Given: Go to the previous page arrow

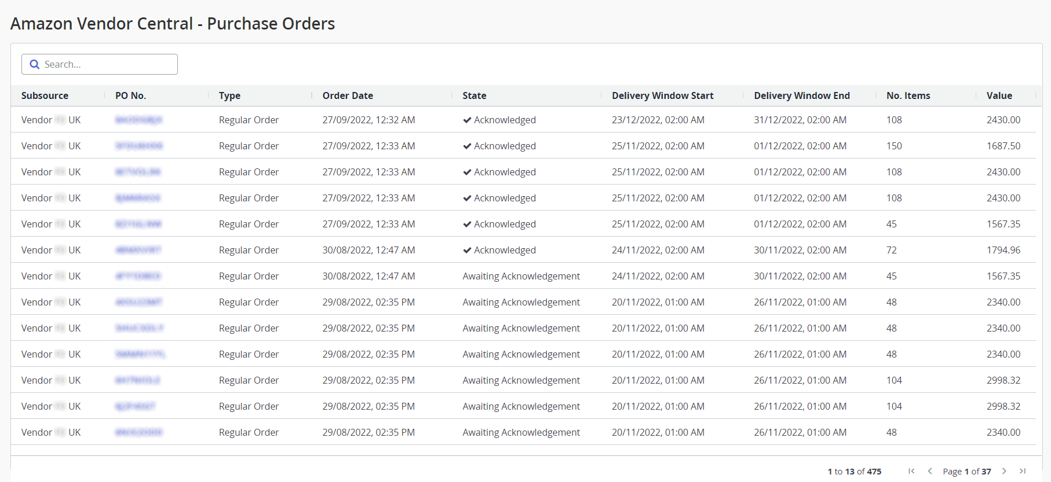Looking at the screenshot, I should tap(930, 471).
